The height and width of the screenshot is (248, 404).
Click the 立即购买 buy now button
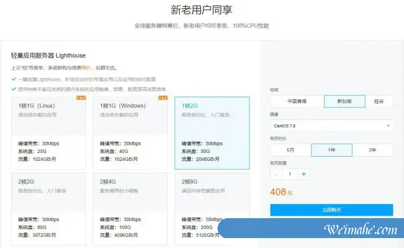tap(332, 210)
